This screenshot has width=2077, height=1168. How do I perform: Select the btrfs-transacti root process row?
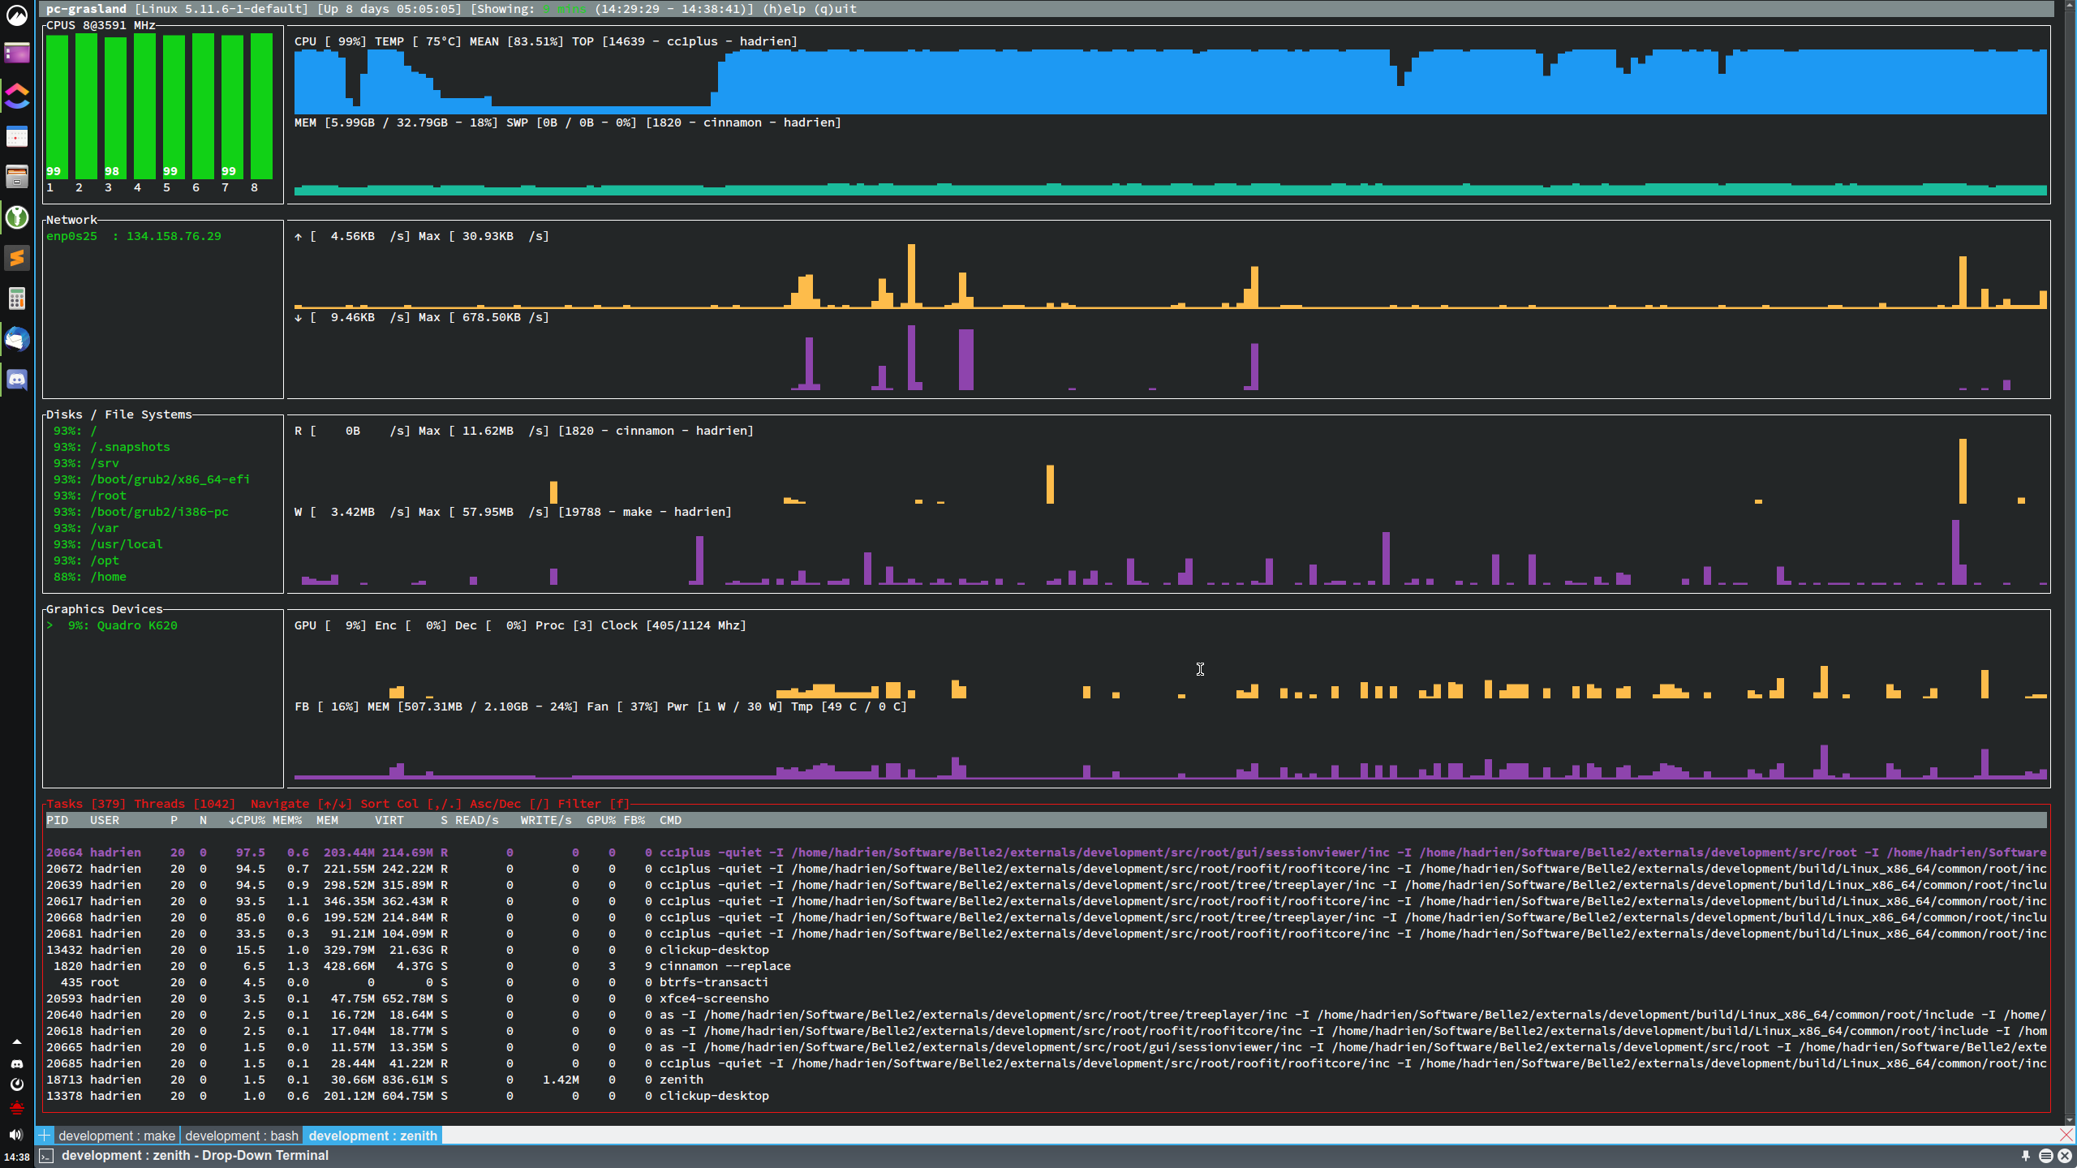coord(1046,982)
